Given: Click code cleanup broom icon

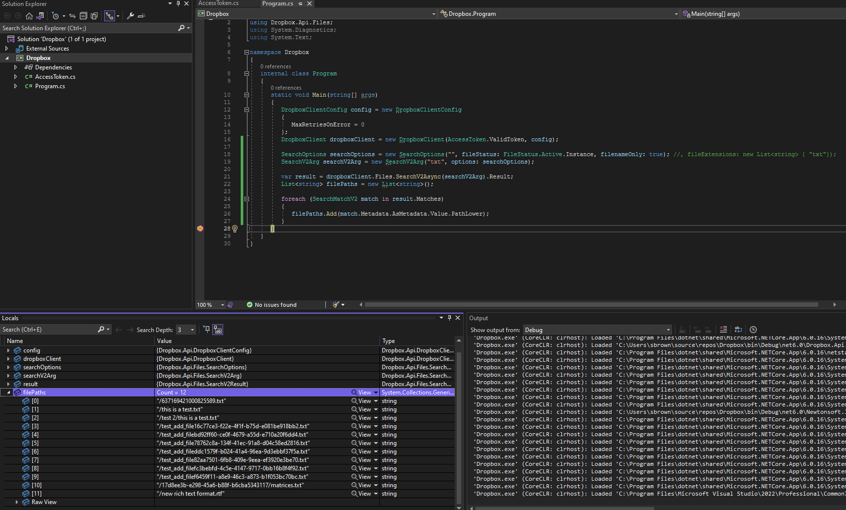Looking at the screenshot, I should coord(336,305).
